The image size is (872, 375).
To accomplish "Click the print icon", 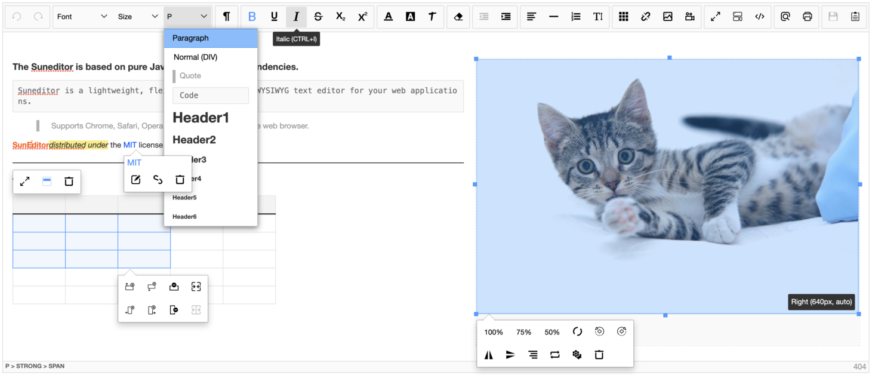I will (808, 17).
